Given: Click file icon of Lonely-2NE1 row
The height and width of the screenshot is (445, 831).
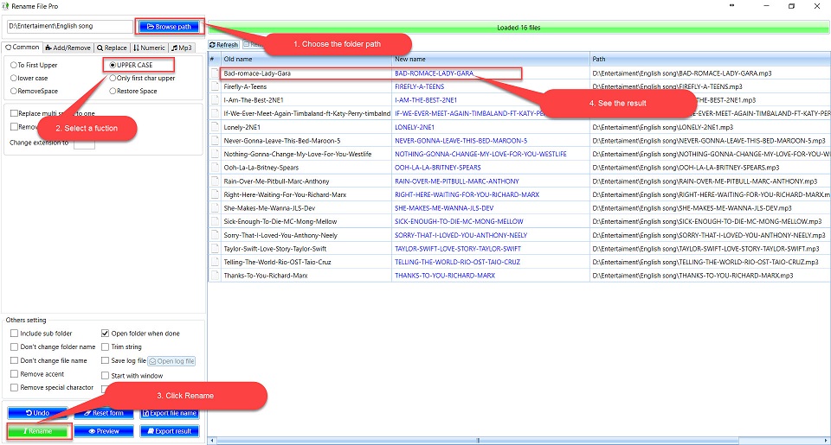Looking at the screenshot, I should click(215, 127).
